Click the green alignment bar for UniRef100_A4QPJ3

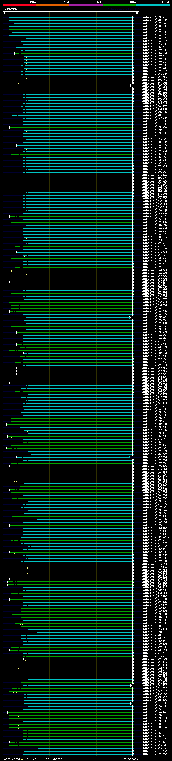71,29
